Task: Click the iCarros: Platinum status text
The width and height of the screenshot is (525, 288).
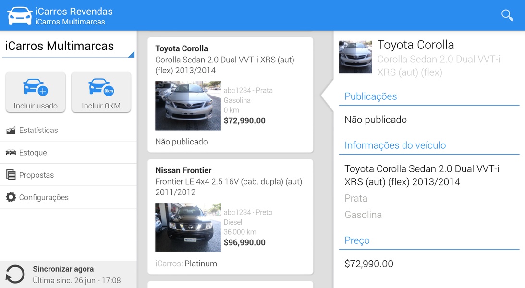Action: pyautogui.click(x=186, y=264)
